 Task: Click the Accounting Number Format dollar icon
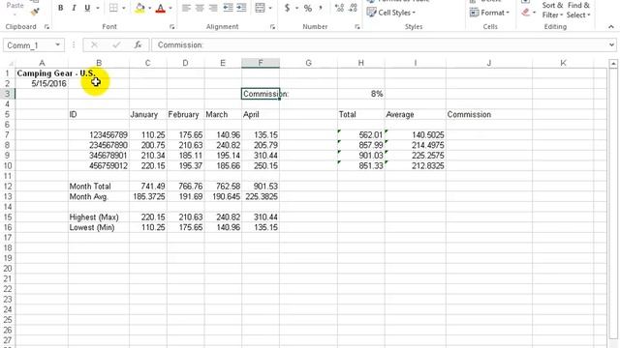(x=287, y=8)
